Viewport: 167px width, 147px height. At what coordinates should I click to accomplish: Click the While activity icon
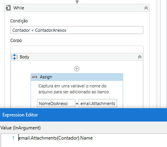(8, 8)
